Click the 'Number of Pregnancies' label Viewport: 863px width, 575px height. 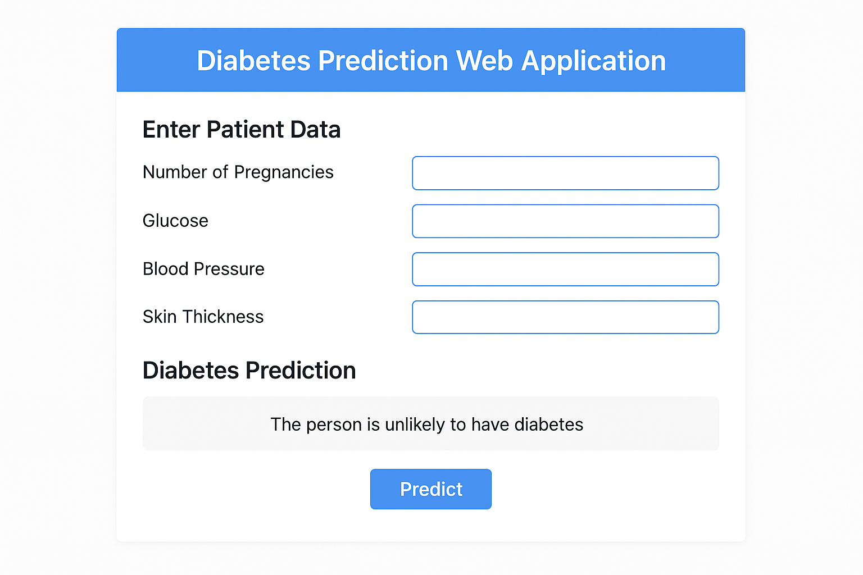238,172
